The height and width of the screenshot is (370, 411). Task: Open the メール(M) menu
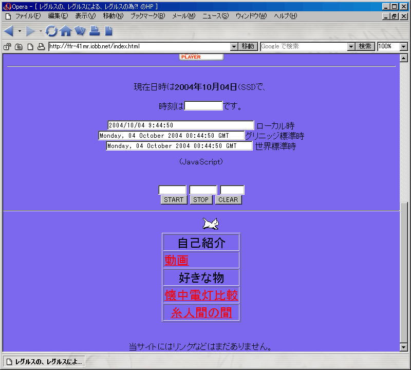184,16
